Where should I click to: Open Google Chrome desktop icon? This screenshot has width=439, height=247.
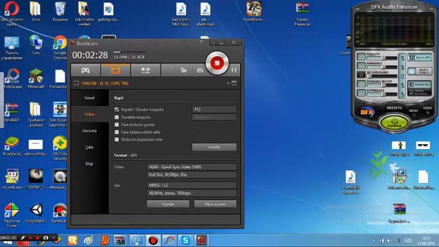60,47
